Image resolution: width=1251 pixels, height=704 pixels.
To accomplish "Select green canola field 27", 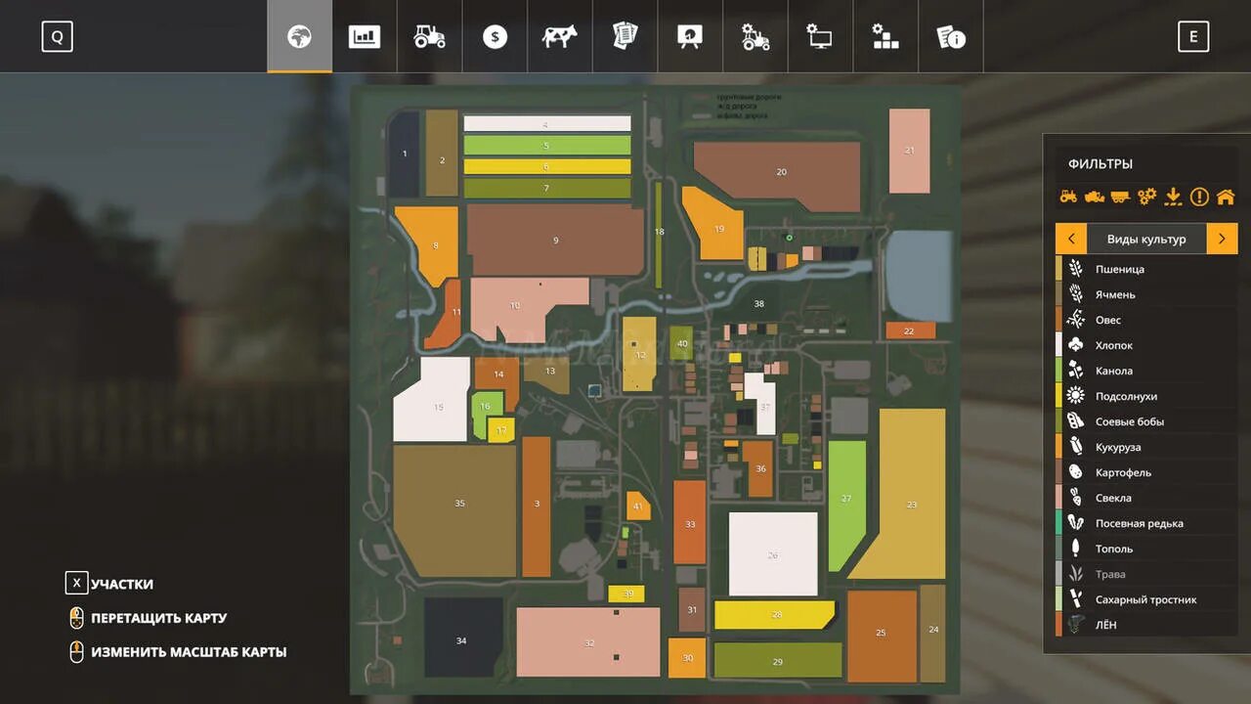I will 847,505.
